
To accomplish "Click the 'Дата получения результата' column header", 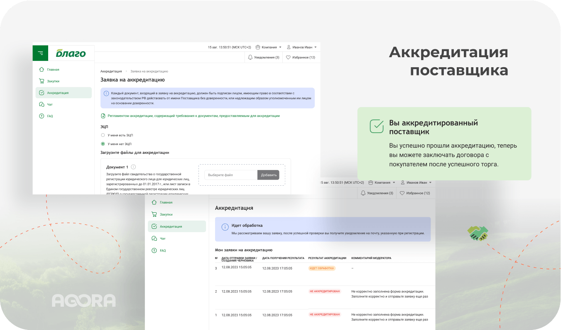I will 283,258.
